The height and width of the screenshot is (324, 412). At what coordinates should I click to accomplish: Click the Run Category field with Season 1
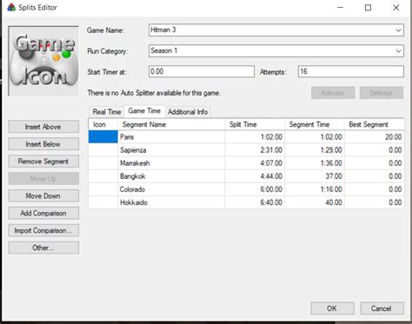click(276, 51)
